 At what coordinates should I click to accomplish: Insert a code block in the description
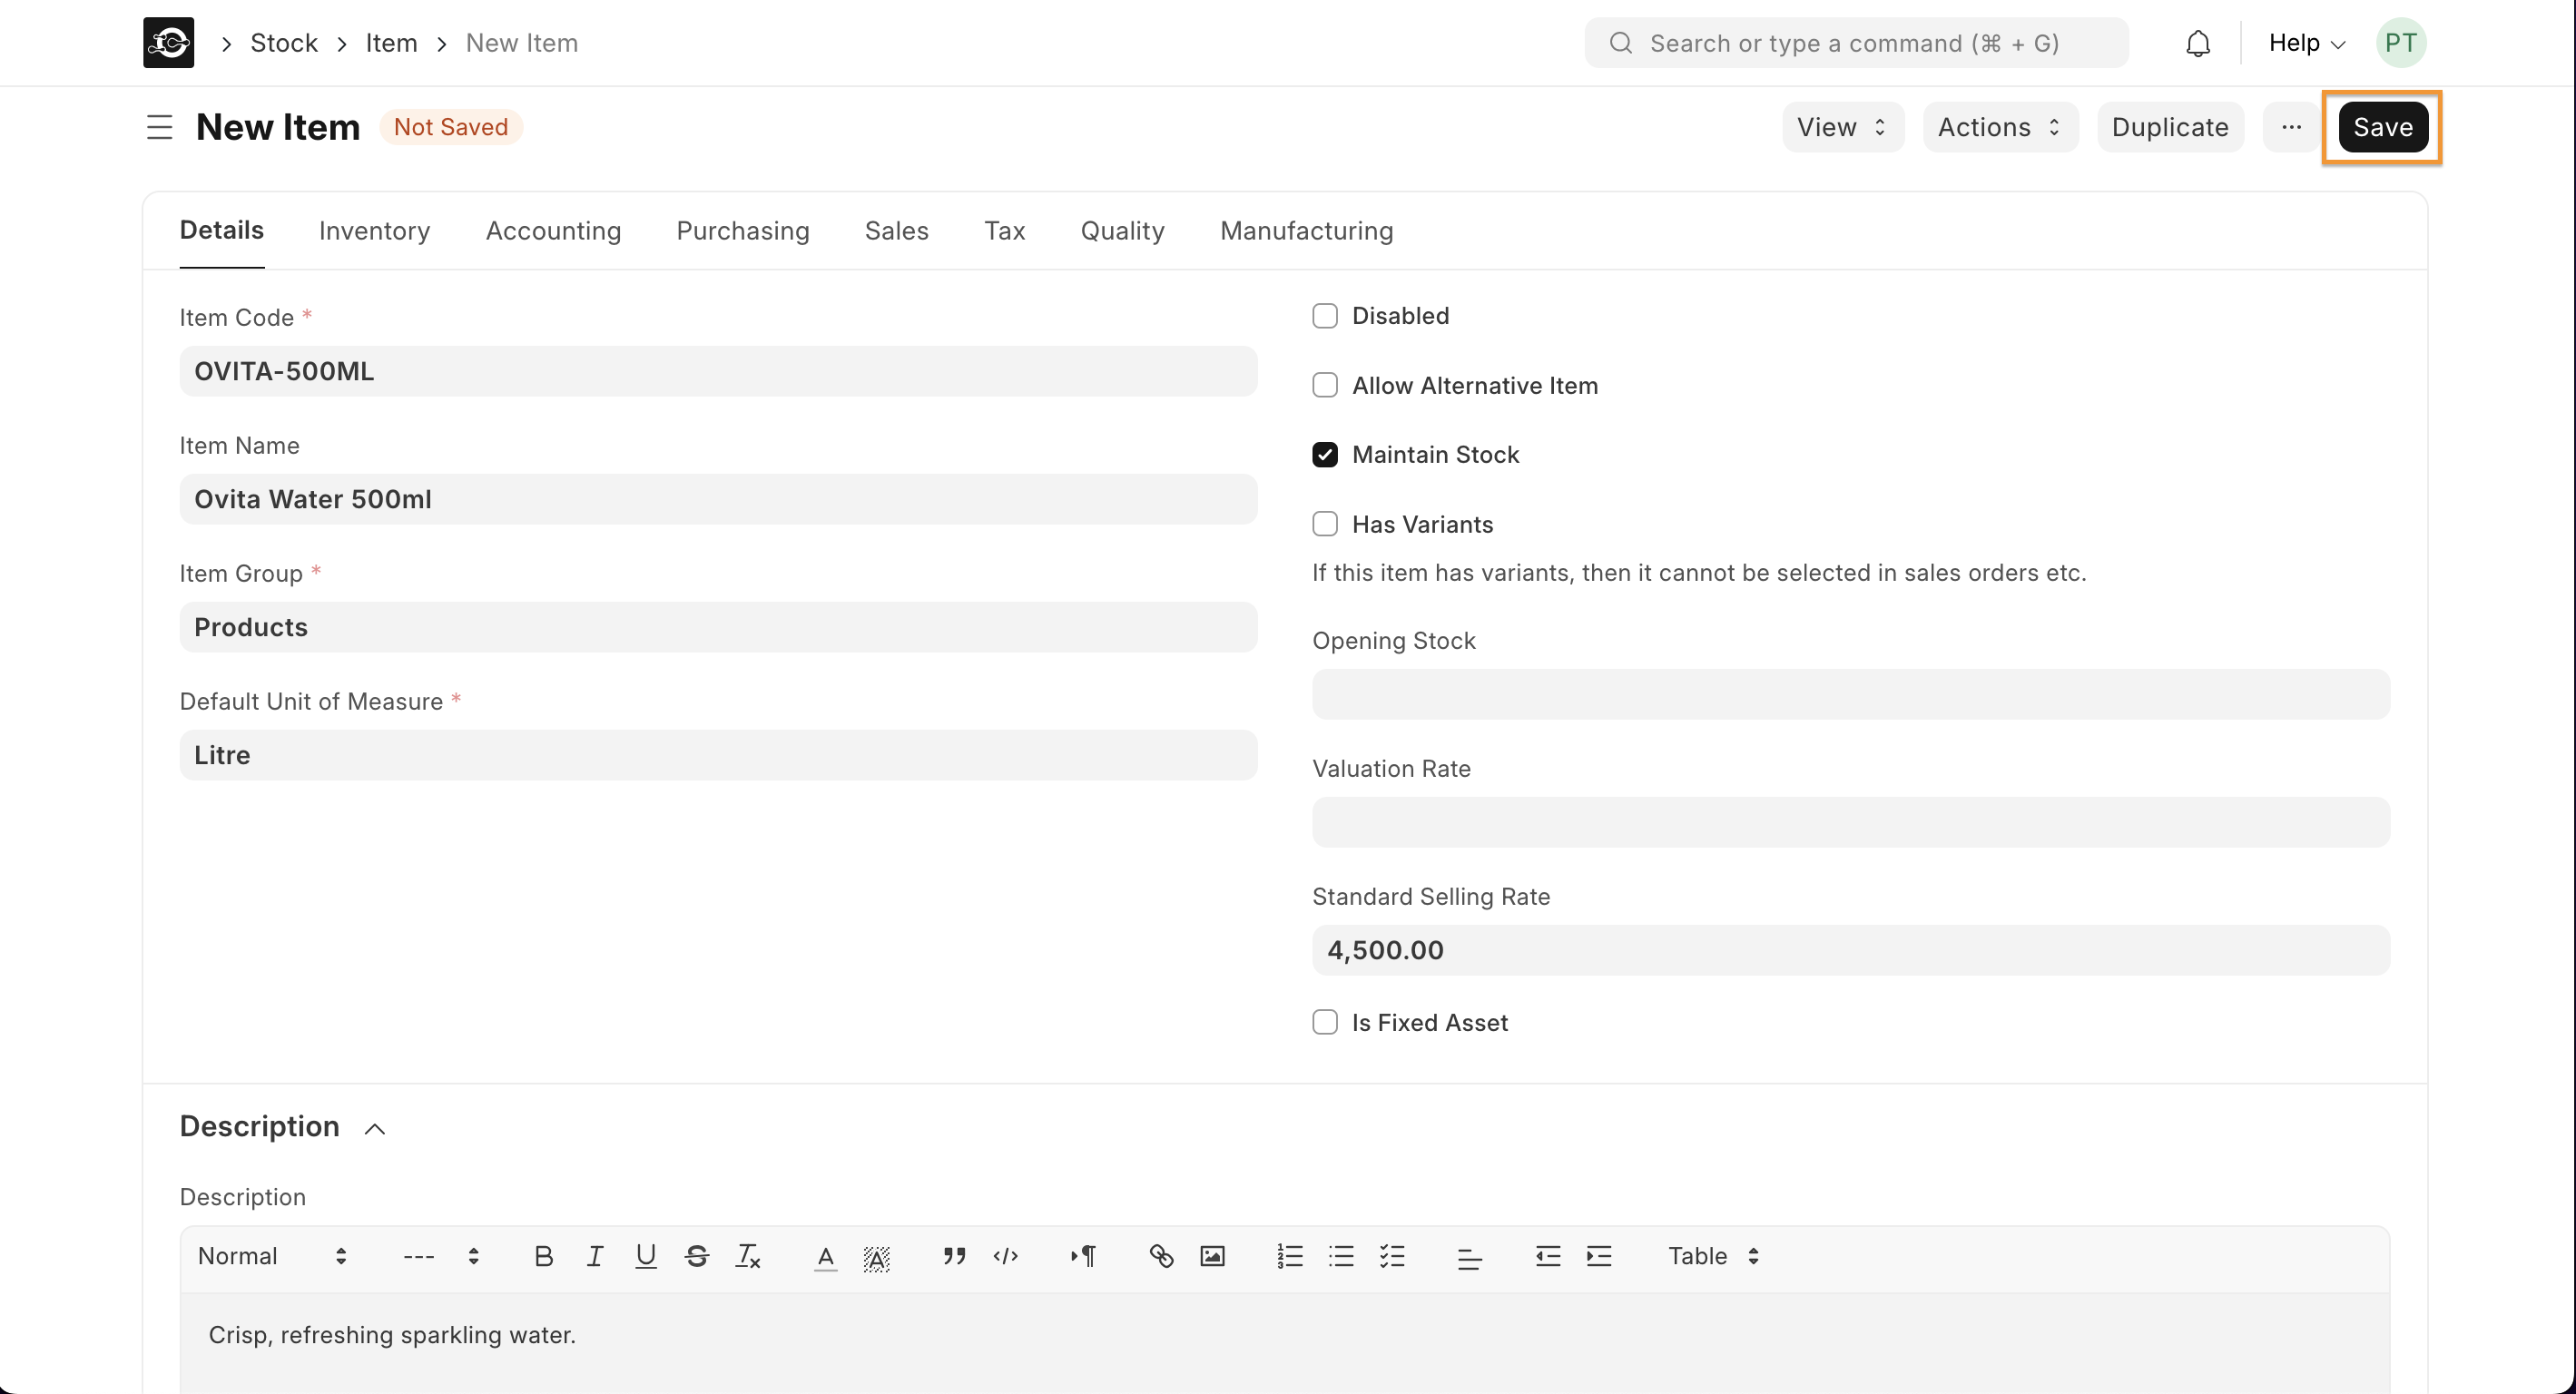1006,1256
